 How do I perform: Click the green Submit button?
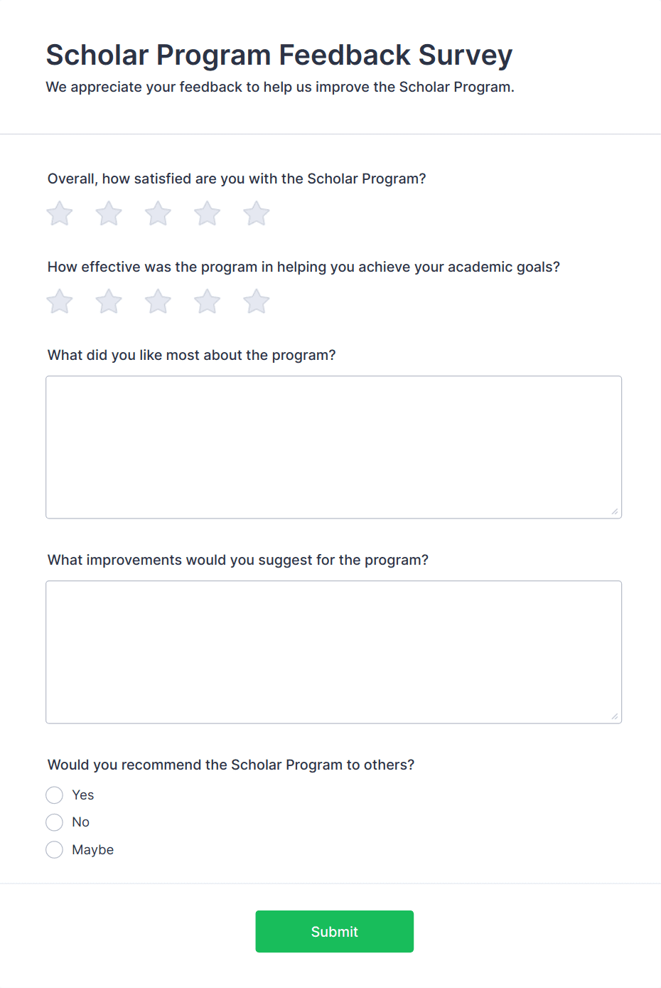coord(334,931)
